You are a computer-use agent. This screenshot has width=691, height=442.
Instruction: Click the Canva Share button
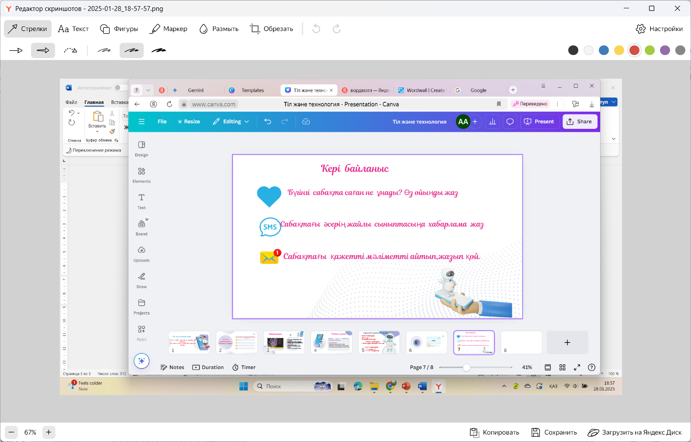579,122
